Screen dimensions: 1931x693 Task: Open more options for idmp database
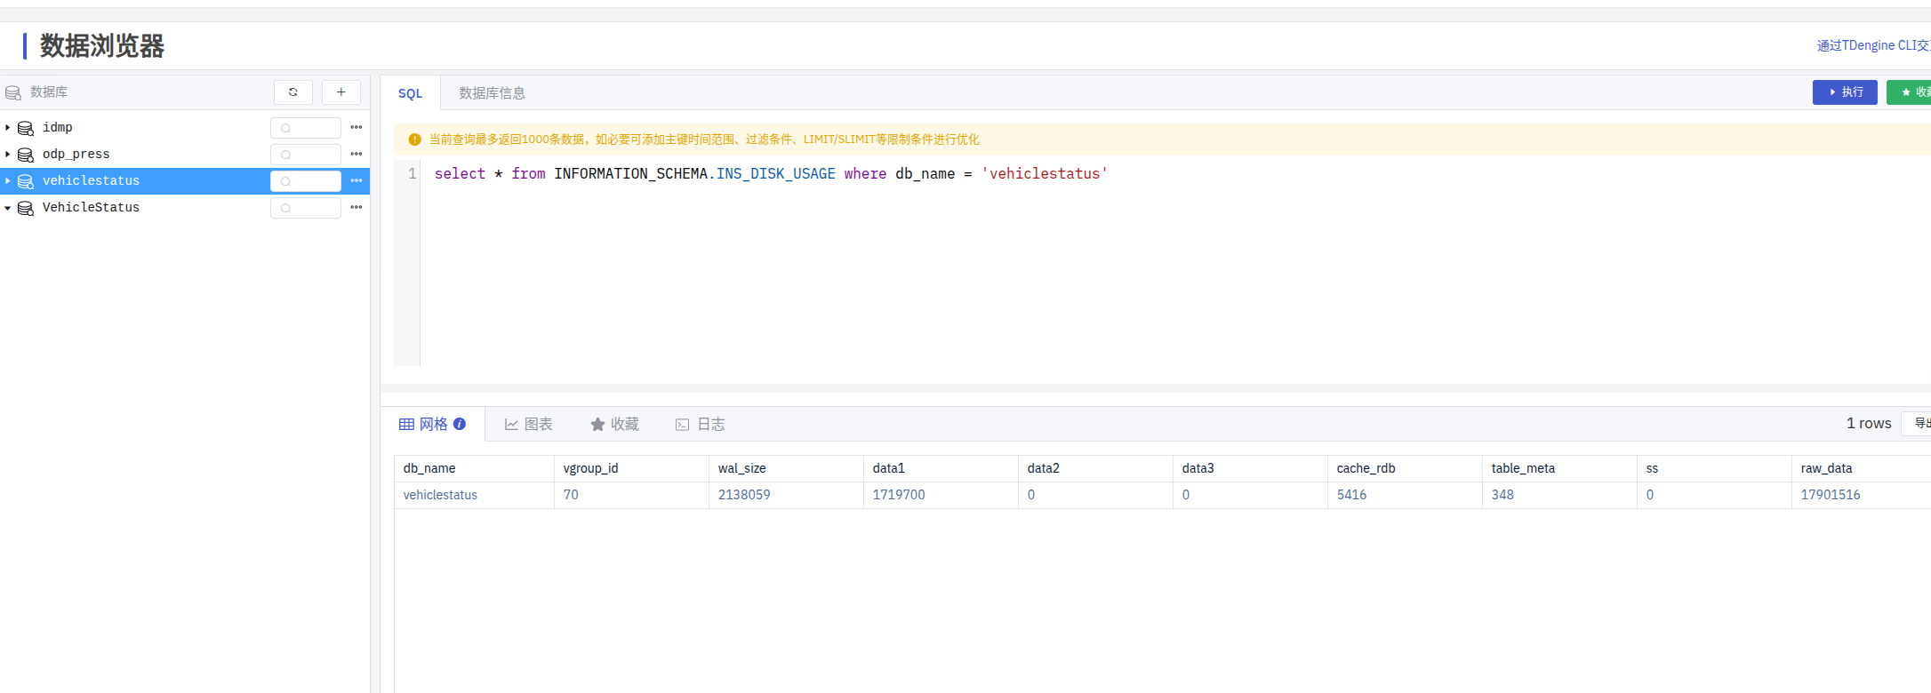point(356,128)
